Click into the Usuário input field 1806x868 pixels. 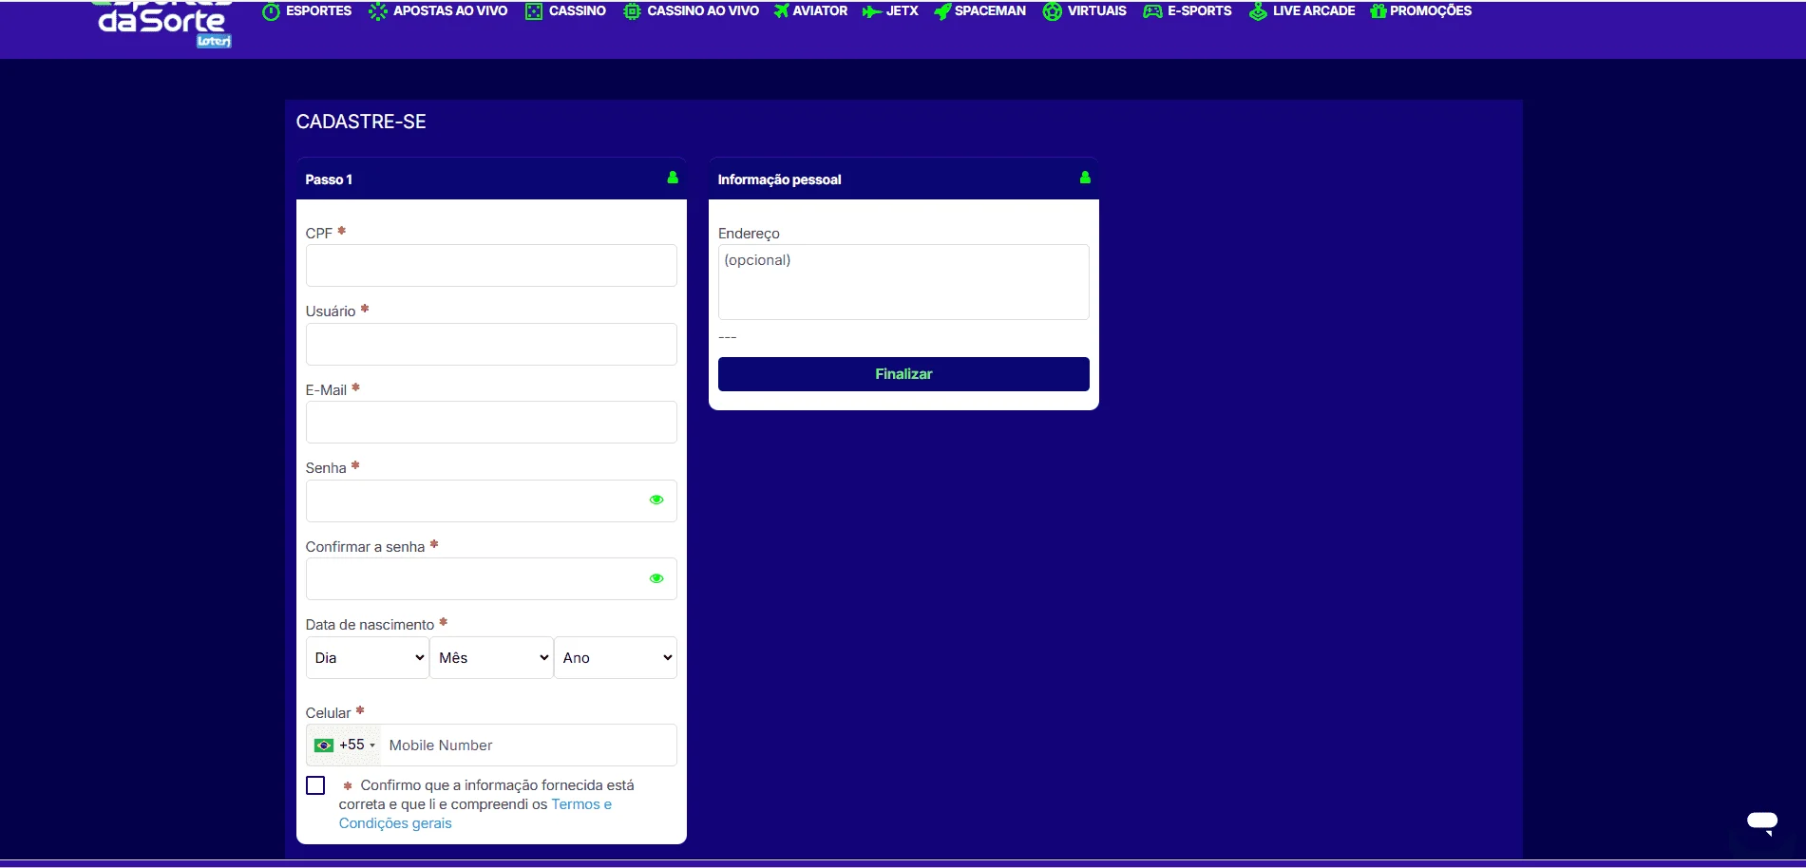click(x=491, y=344)
